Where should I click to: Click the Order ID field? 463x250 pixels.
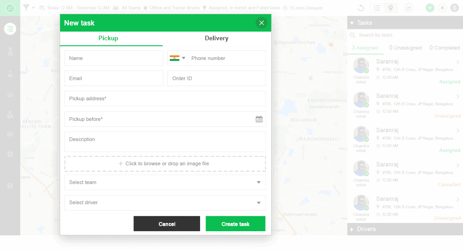(217, 78)
